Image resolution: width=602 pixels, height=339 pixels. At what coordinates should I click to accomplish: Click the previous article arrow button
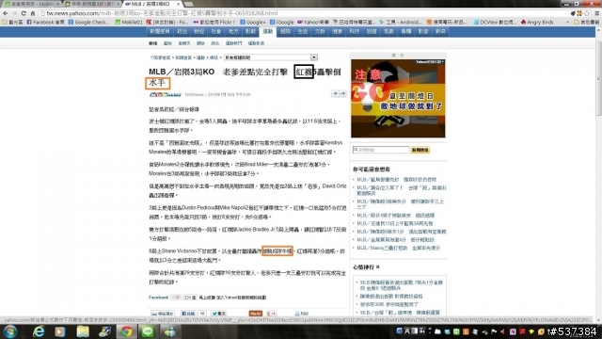coord(335,94)
